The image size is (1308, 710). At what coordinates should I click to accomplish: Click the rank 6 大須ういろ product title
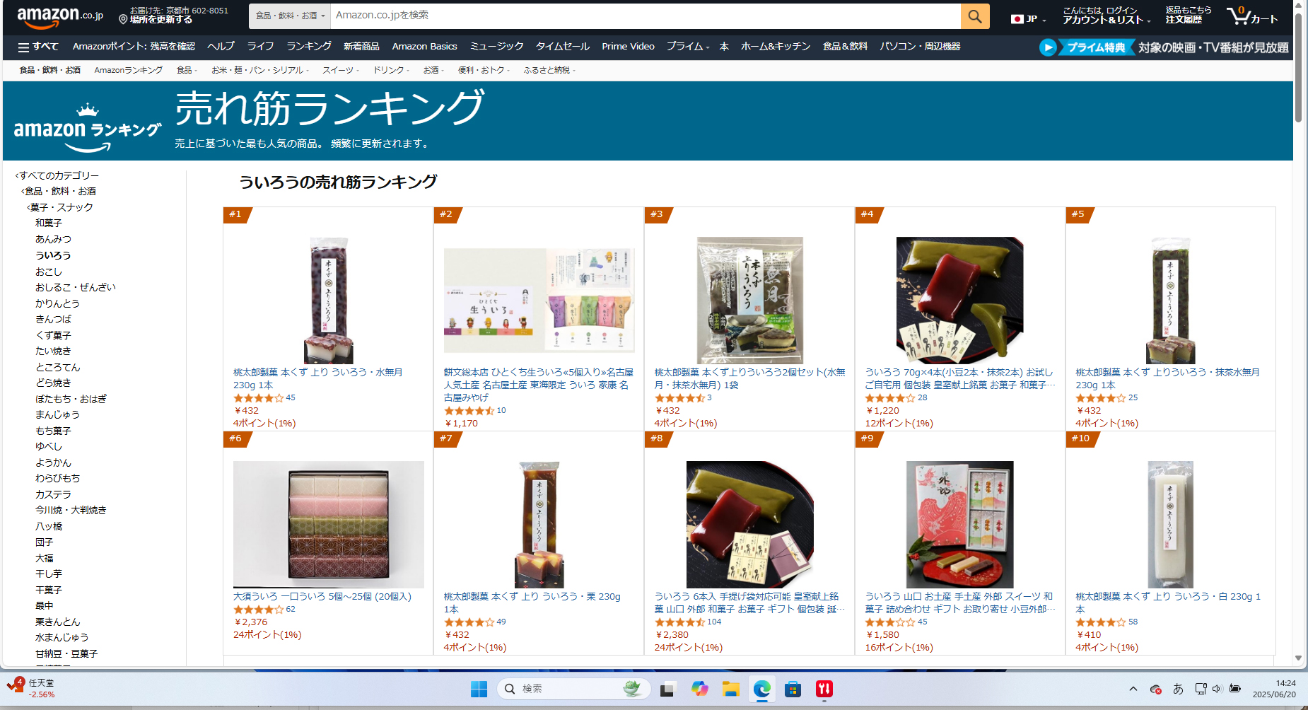(x=322, y=597)
